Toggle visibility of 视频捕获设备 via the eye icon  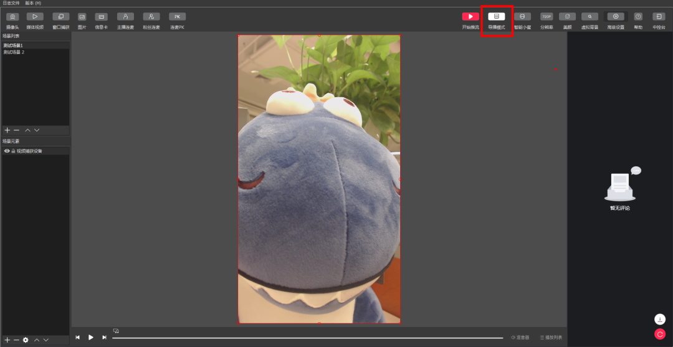(x=7, y=151)
